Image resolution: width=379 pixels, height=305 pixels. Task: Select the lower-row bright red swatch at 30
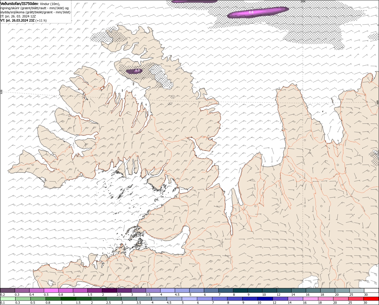(x=371, y=299)
